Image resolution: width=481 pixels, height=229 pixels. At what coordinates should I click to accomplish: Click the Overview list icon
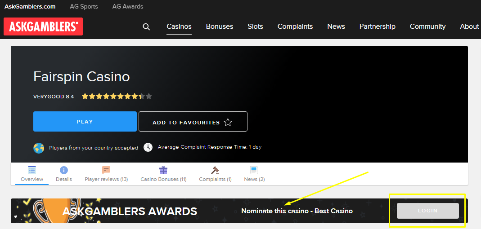point(32,170)
